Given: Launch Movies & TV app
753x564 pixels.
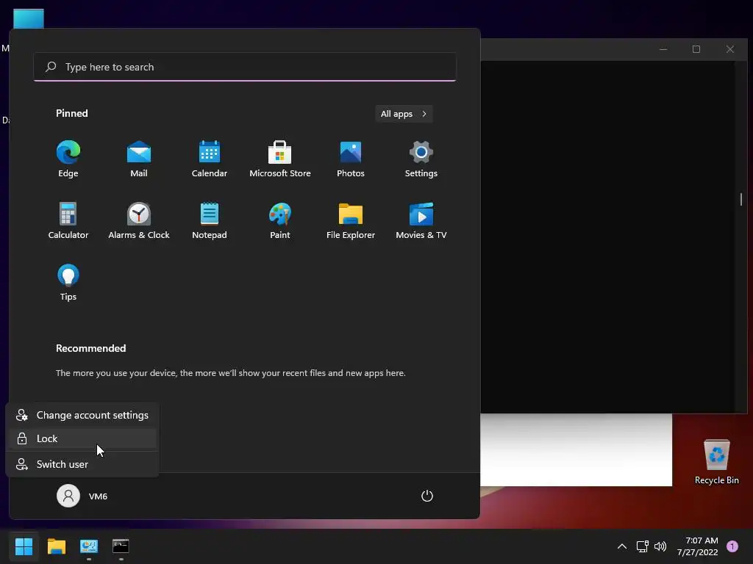Looking at the screenshot, I should point(421,221).
